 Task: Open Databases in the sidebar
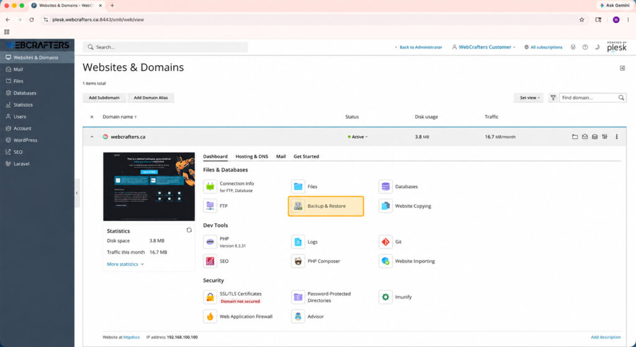coord(37,93)
